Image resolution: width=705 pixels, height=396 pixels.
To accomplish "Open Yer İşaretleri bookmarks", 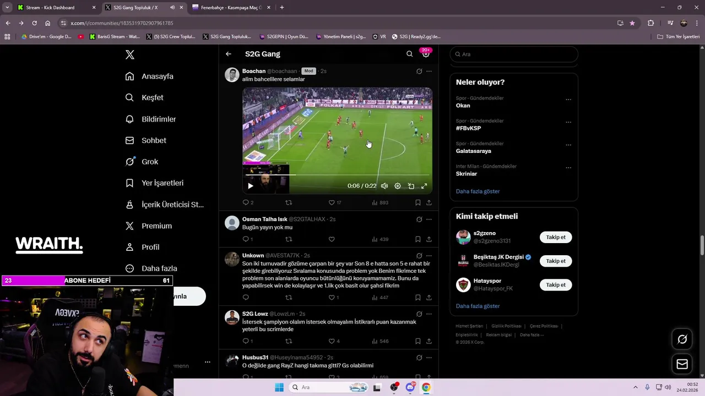I will tap(154, 183).
